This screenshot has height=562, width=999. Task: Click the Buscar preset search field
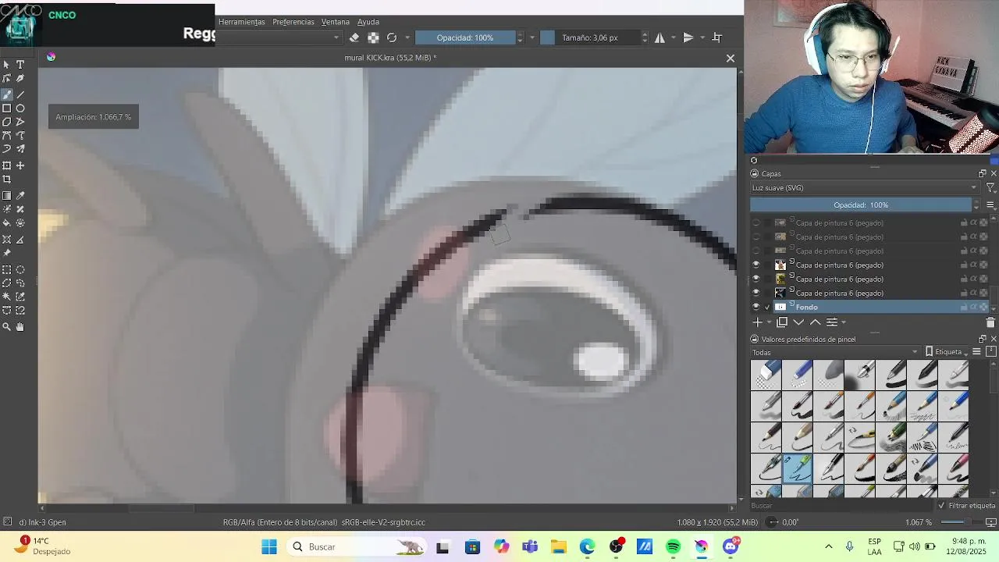[841, 506]
